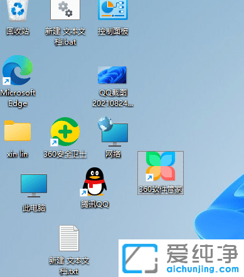Open the Control Panel (控制面板) icon
Image resolution: width=244 pixels, height=277 pixels.
[113, 10]
